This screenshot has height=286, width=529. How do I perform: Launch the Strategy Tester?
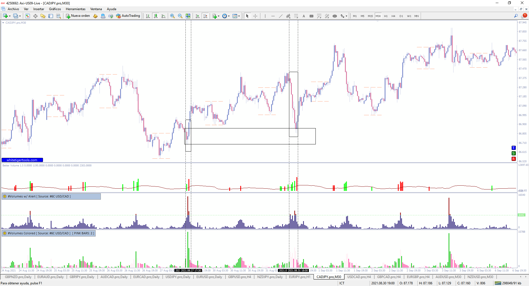tap(58, 16)
